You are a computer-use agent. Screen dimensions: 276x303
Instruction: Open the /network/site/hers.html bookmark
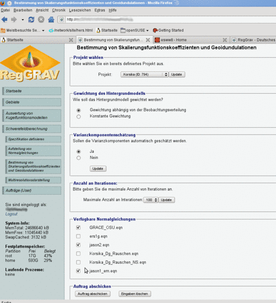coord(71,30)
